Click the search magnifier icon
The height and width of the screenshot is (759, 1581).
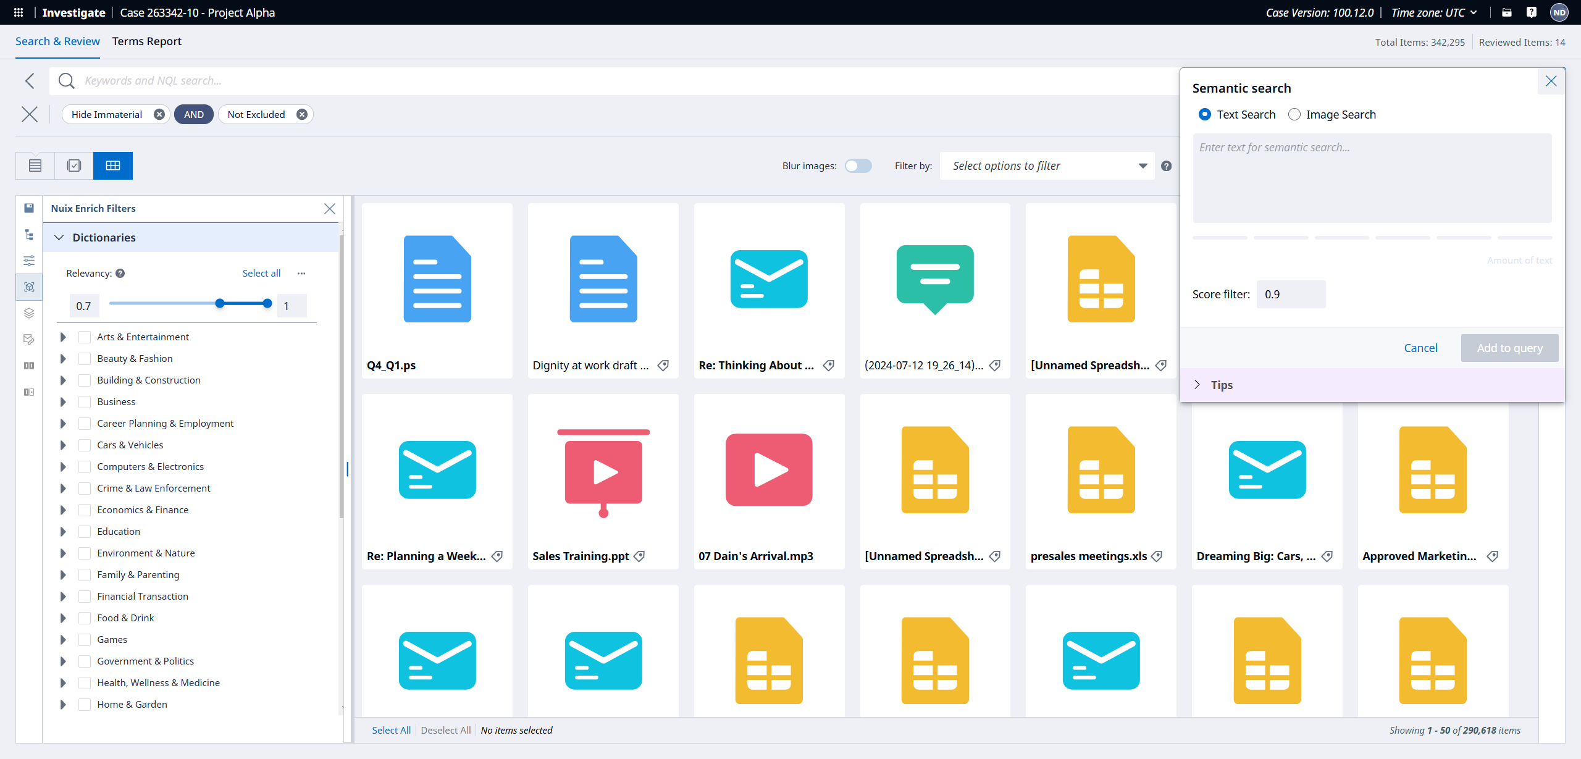(x=66, y=81)
